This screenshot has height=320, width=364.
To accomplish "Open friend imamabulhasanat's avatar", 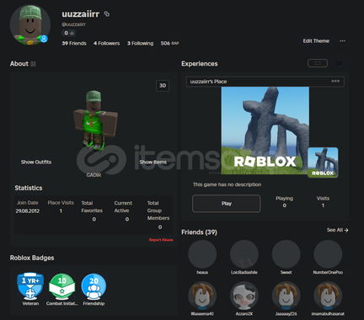I will (x=328, y=296).
